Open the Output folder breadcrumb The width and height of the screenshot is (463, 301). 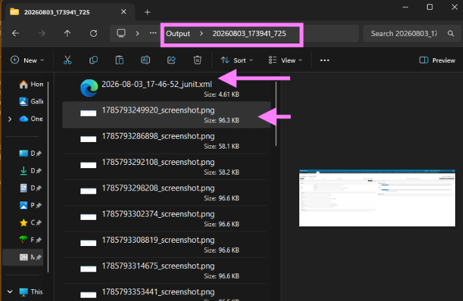177,33
